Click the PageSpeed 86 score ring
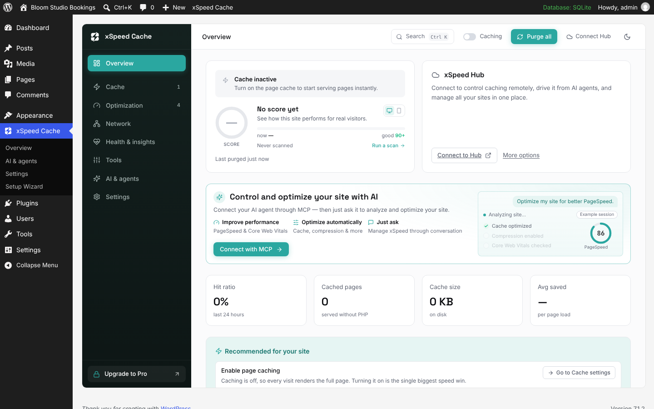 tap(600, 233)
